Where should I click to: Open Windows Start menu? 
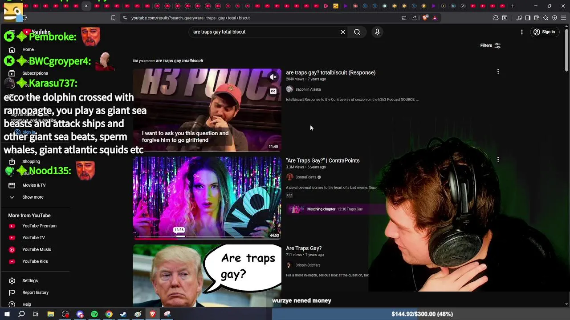click(7, 314)
